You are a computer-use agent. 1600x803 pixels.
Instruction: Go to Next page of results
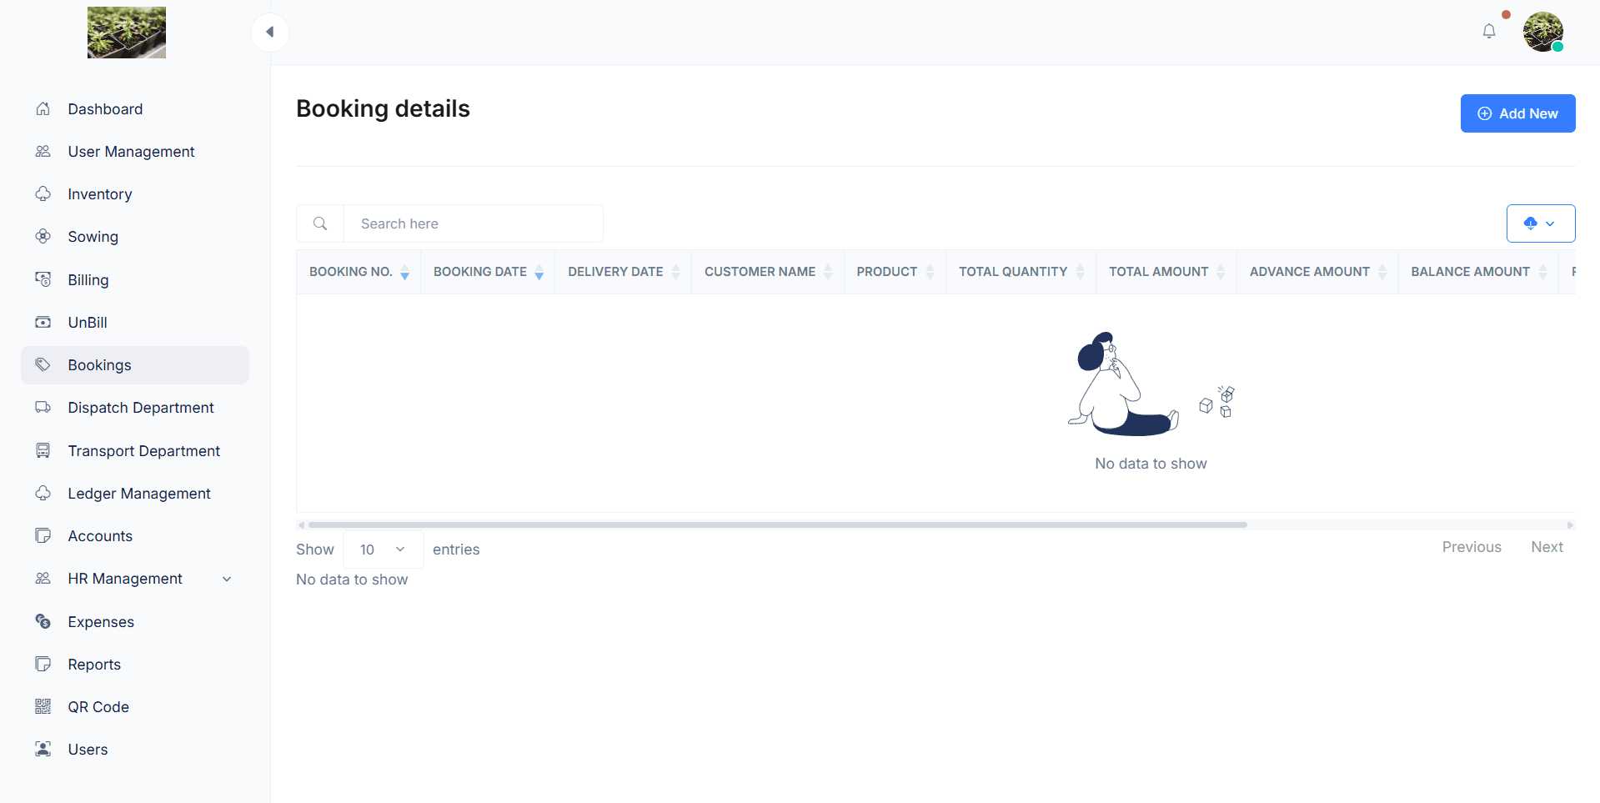[1547, 547]
